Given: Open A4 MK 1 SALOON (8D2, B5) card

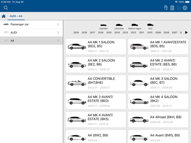Looking at the screenshot, I should click(x=96, y=46).
